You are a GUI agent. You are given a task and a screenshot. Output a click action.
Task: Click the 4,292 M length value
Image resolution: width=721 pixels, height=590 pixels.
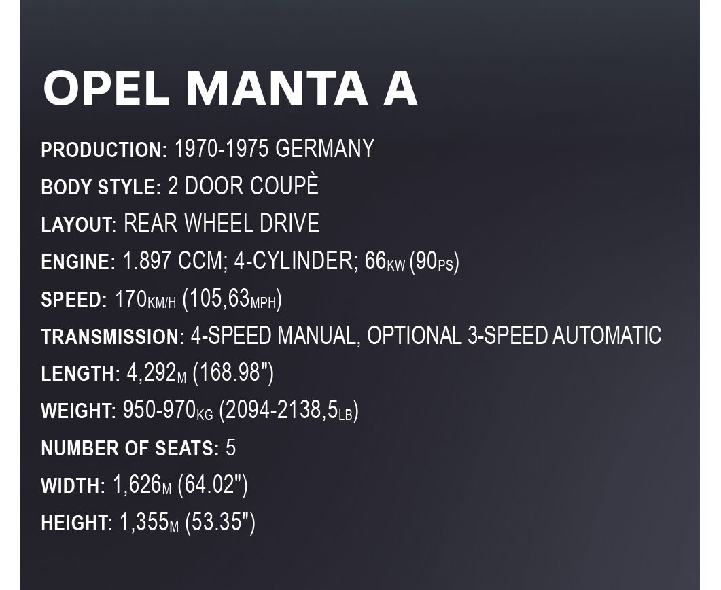[x=157, y=373]
